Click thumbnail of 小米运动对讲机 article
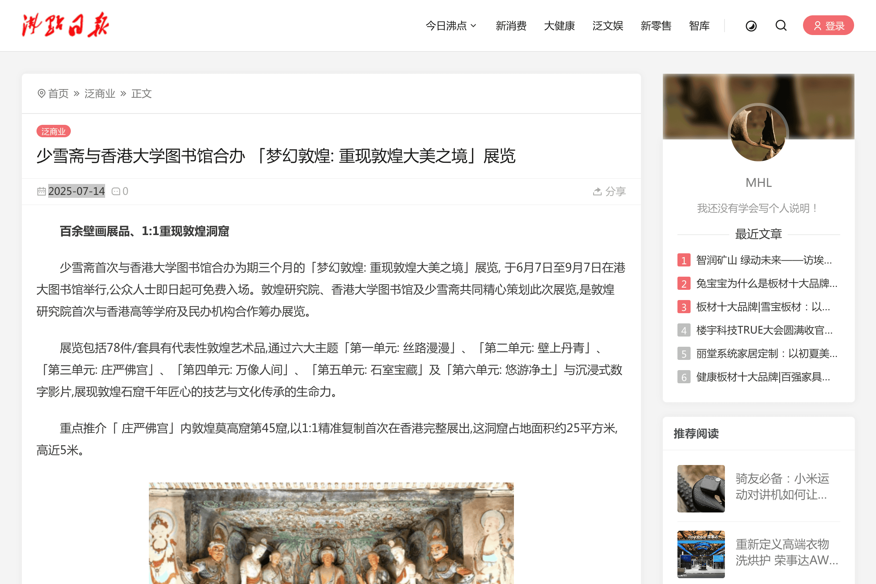The height and width of the screenshot is (584, 876). 701,488
